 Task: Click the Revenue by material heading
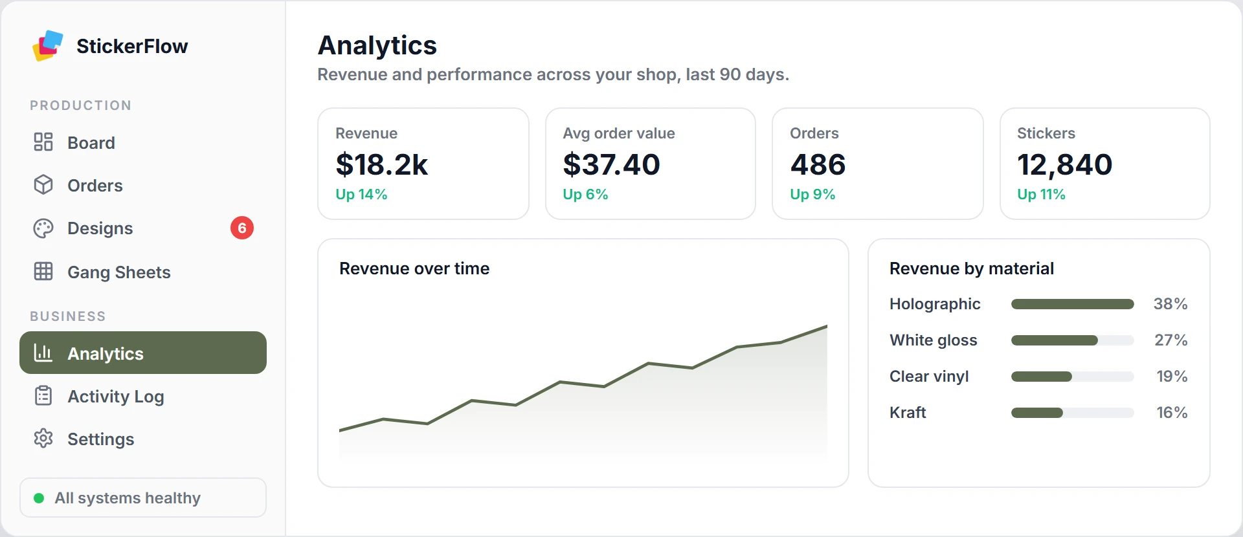972,268
